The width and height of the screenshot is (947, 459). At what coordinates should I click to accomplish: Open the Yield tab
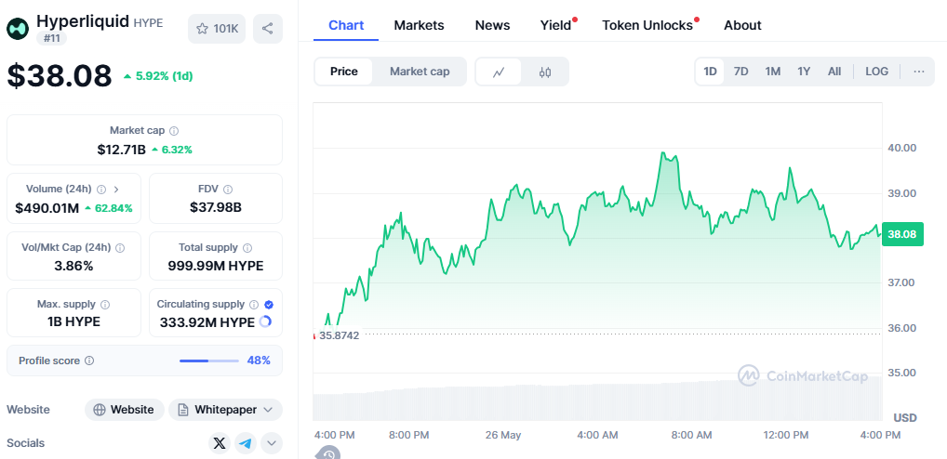[556, 25]
